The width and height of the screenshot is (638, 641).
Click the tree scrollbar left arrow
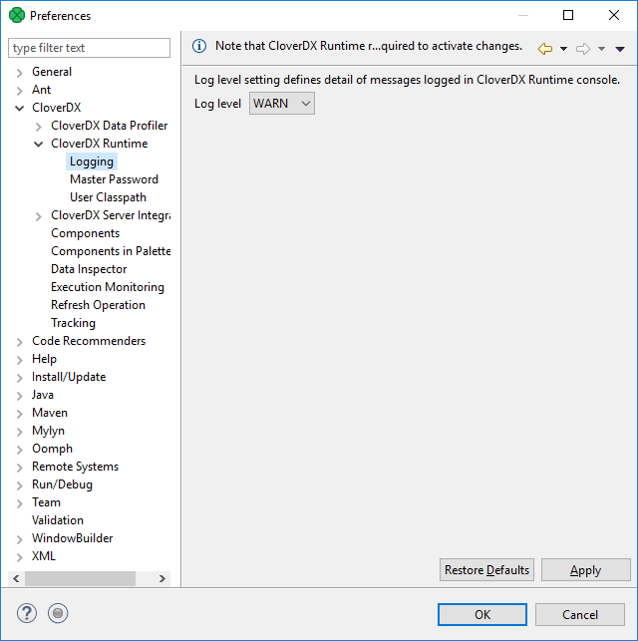(x=16, y=578)
